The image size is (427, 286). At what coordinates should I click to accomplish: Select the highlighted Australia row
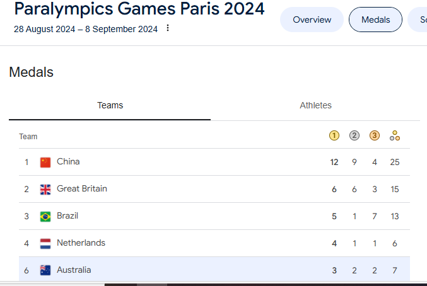pos(214,269)
